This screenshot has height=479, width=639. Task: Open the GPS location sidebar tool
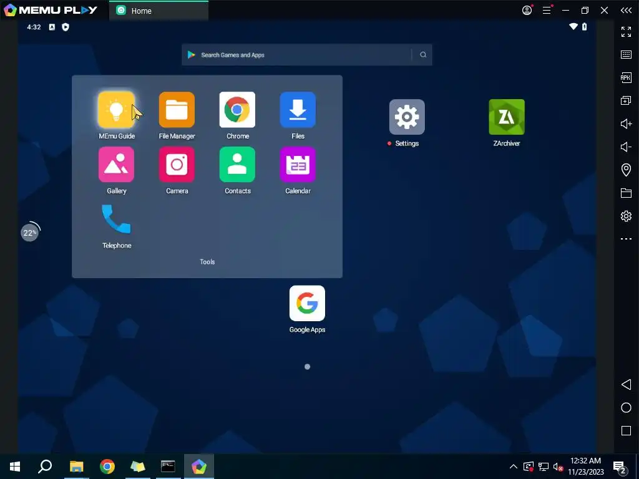pyautogui.click(x=626, y=170)
